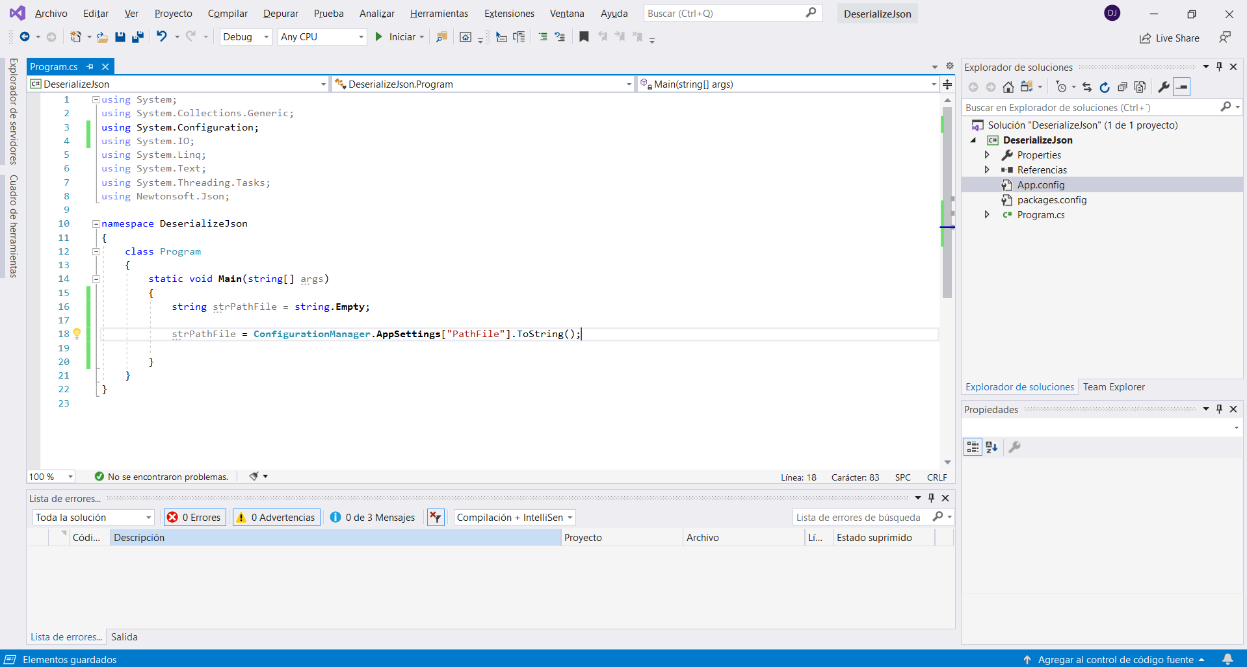Click the Live Share button
1247x667 pixels.
(1169, 38)
